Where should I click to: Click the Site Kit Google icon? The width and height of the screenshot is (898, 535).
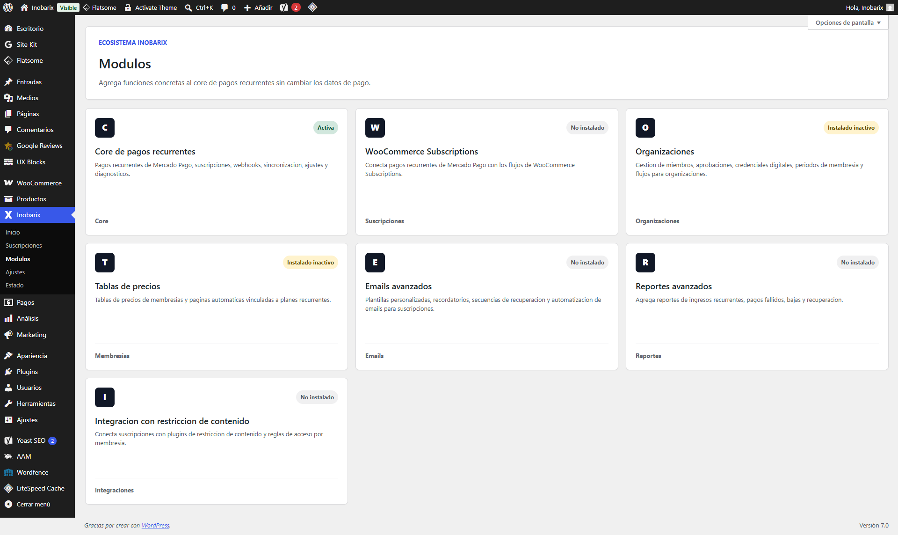pos(8,44)
